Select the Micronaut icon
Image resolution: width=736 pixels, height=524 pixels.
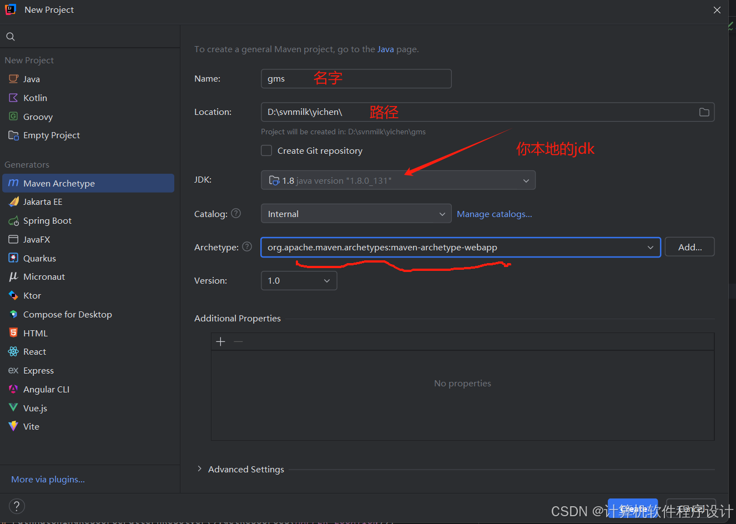click(14, 276)
